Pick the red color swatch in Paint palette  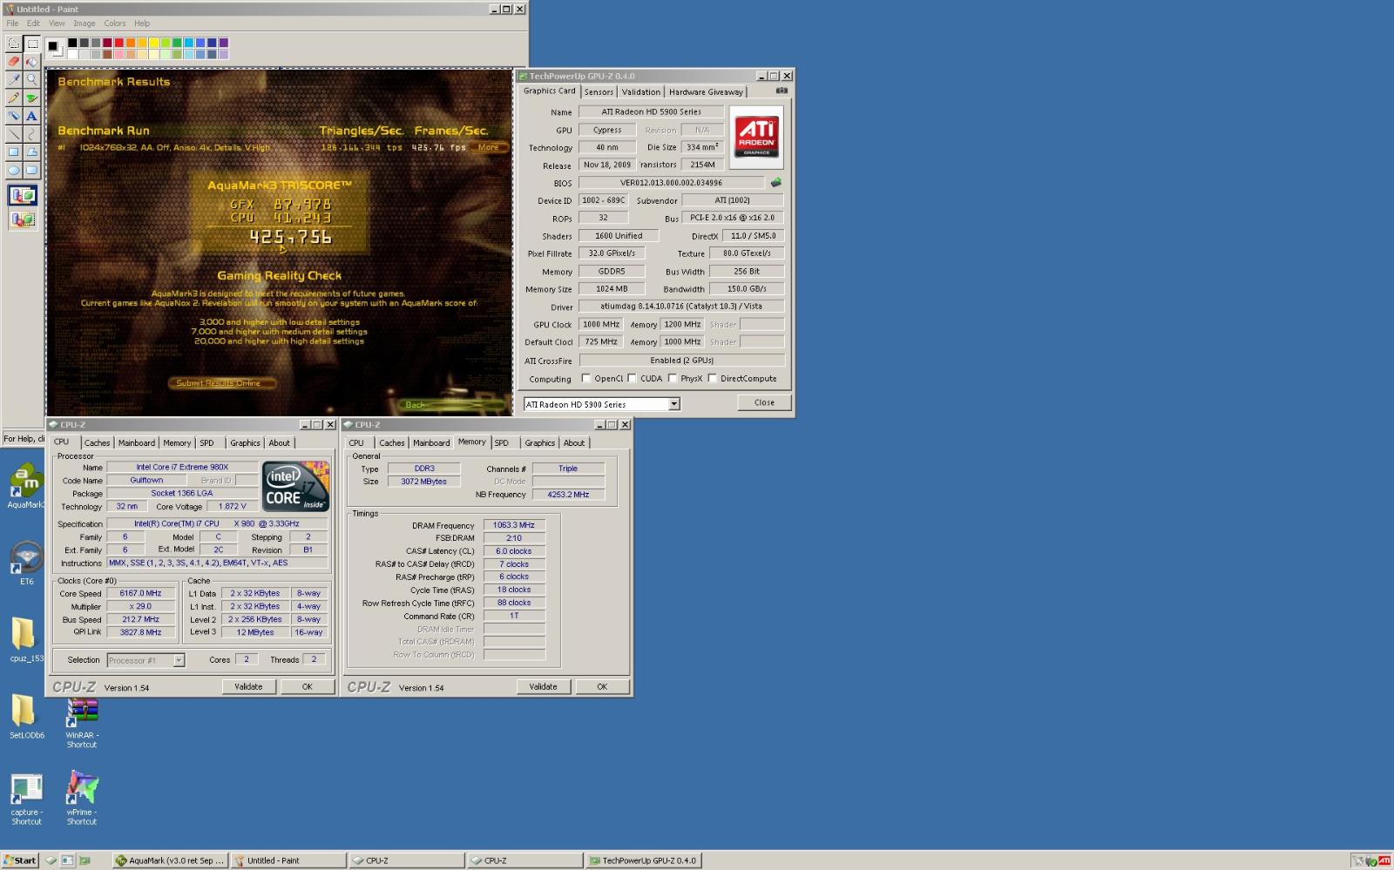[x=118, y=43]
